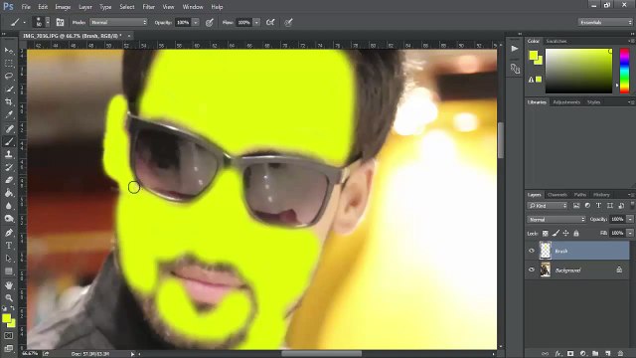
Task: Click the add layer mask icon
Action: 570,354
